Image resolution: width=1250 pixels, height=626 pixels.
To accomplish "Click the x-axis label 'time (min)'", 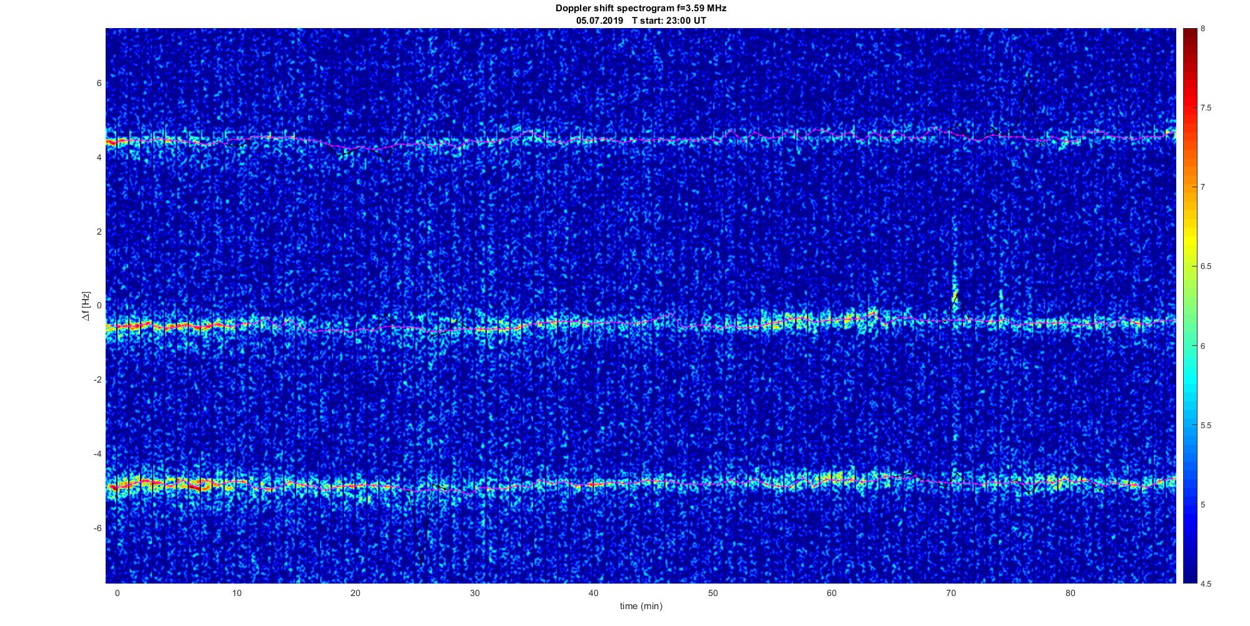I will point(641,606).
